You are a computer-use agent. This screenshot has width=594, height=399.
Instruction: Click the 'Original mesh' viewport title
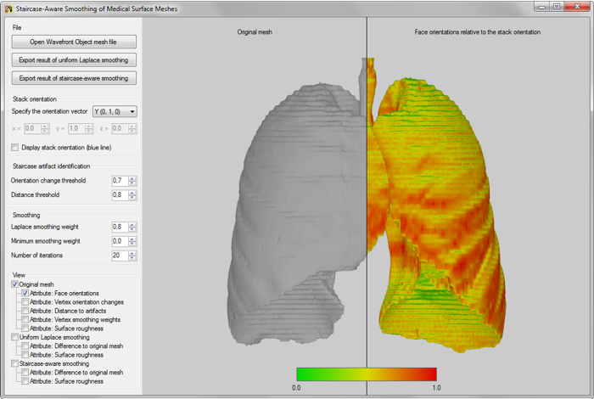tap(255, 32)
